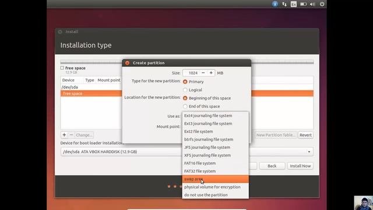373x210 pixels.
Task: Click New Partition Table... button
Action: pyautogui.click(x=276, y=135)
